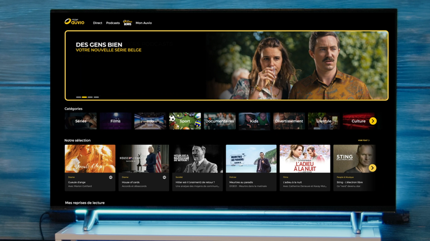The image size is (430, 241).
Task: Select first carousel indicator dot
Action: point(78,97)
